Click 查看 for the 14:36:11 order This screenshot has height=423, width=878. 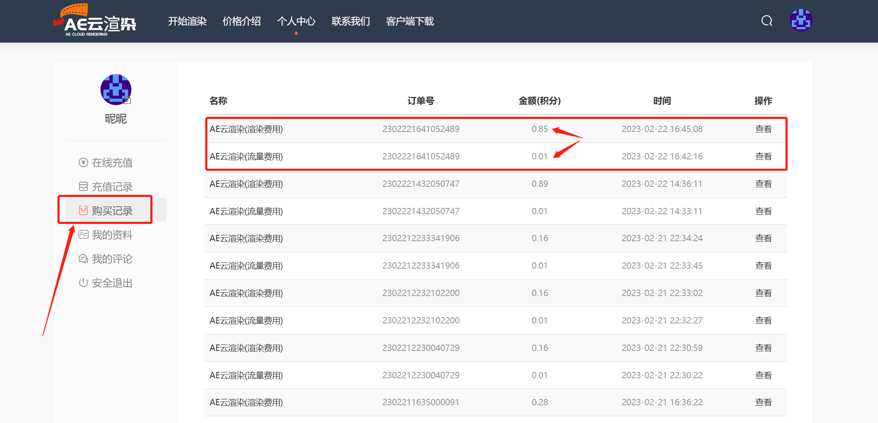tap(763, 184)
